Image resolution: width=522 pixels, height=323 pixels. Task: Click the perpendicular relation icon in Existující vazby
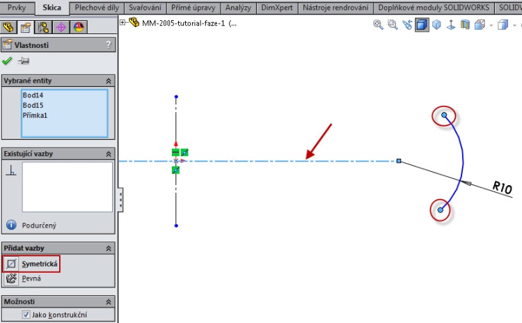[x=11, y=170]
